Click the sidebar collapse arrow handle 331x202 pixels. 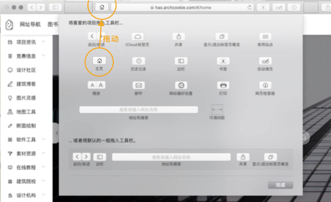tap(56, 133)
